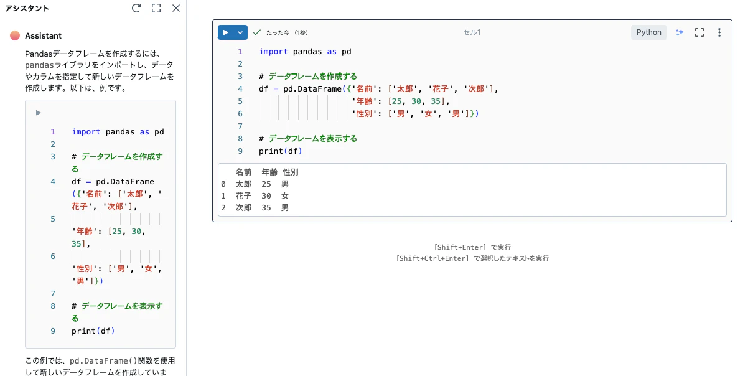Open the AI assistant sparkle icon
The image size is (748, 376).
pos(680,32)
